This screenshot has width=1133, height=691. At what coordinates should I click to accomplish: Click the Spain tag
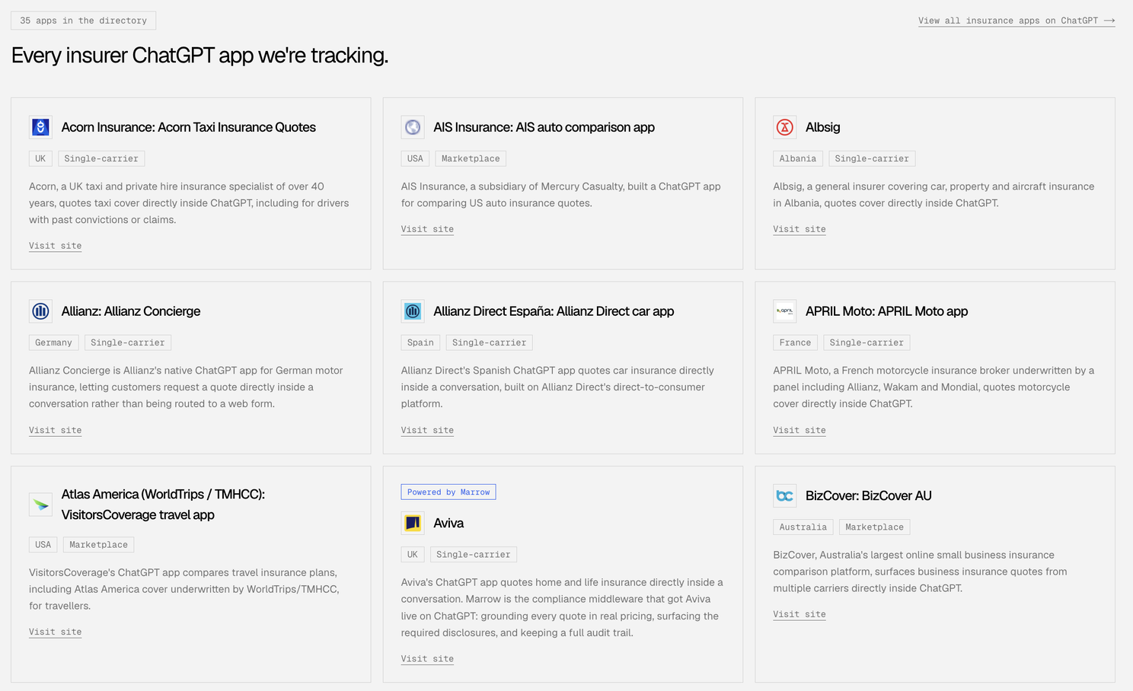[x=420, y=342]
